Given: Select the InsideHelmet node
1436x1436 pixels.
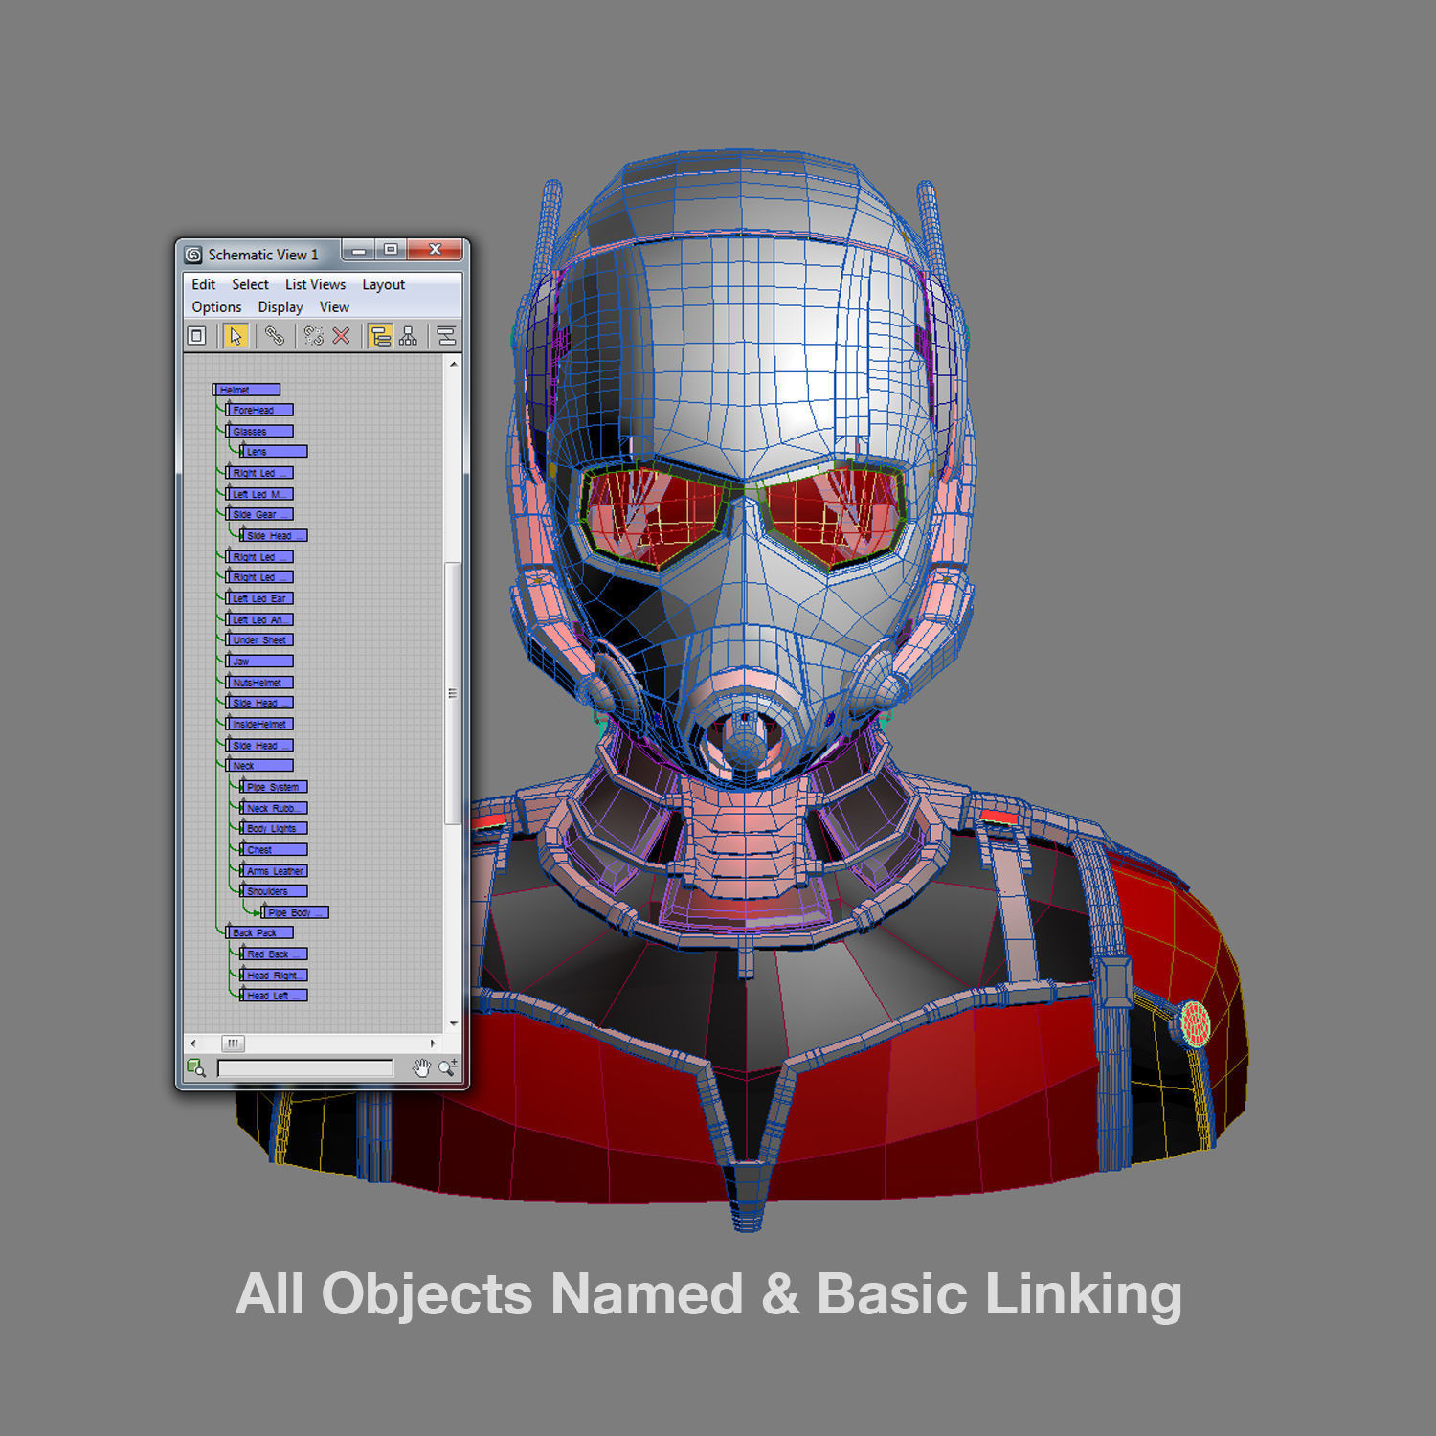Looking at the screenshot, I should click(x=259, y=724).
